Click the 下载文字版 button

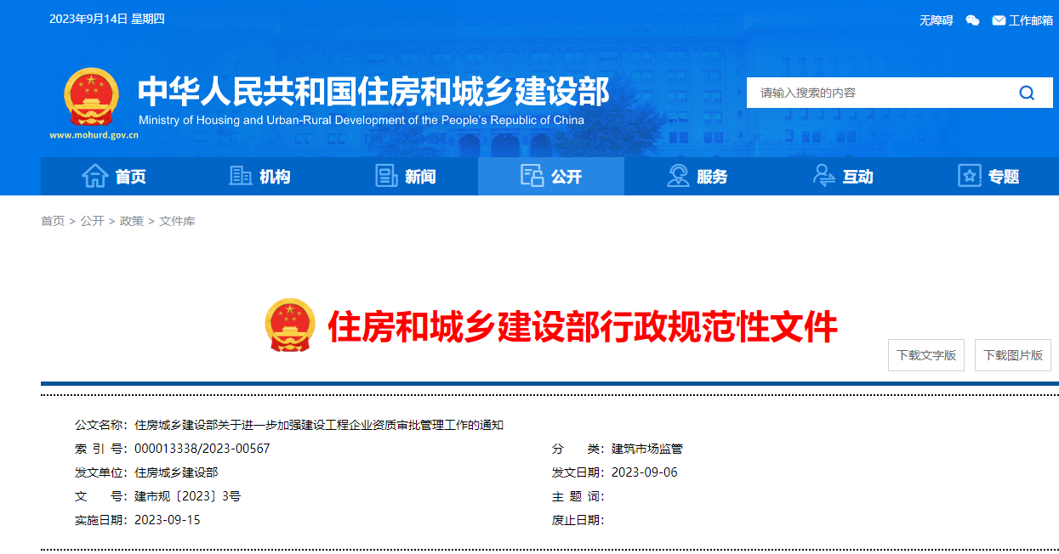926,355
